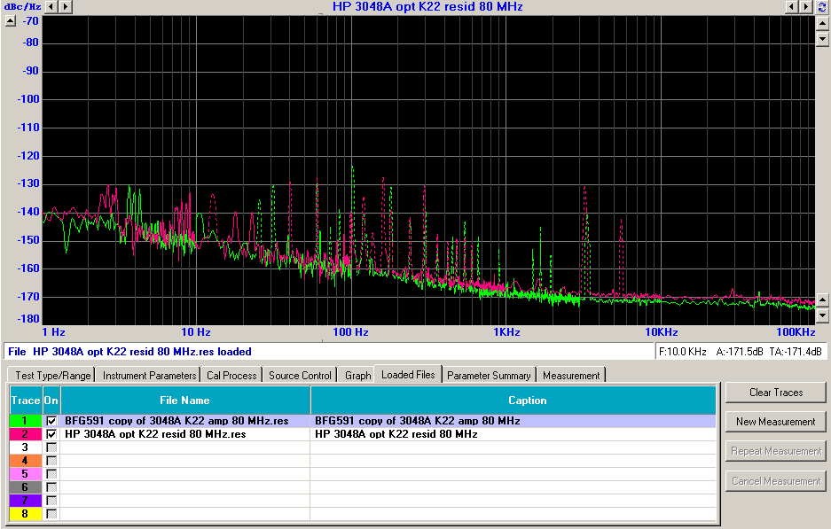Click the 'F:10.0 KHz' status readout
Screen dimensions: 831x529
[x=683, y=352]
